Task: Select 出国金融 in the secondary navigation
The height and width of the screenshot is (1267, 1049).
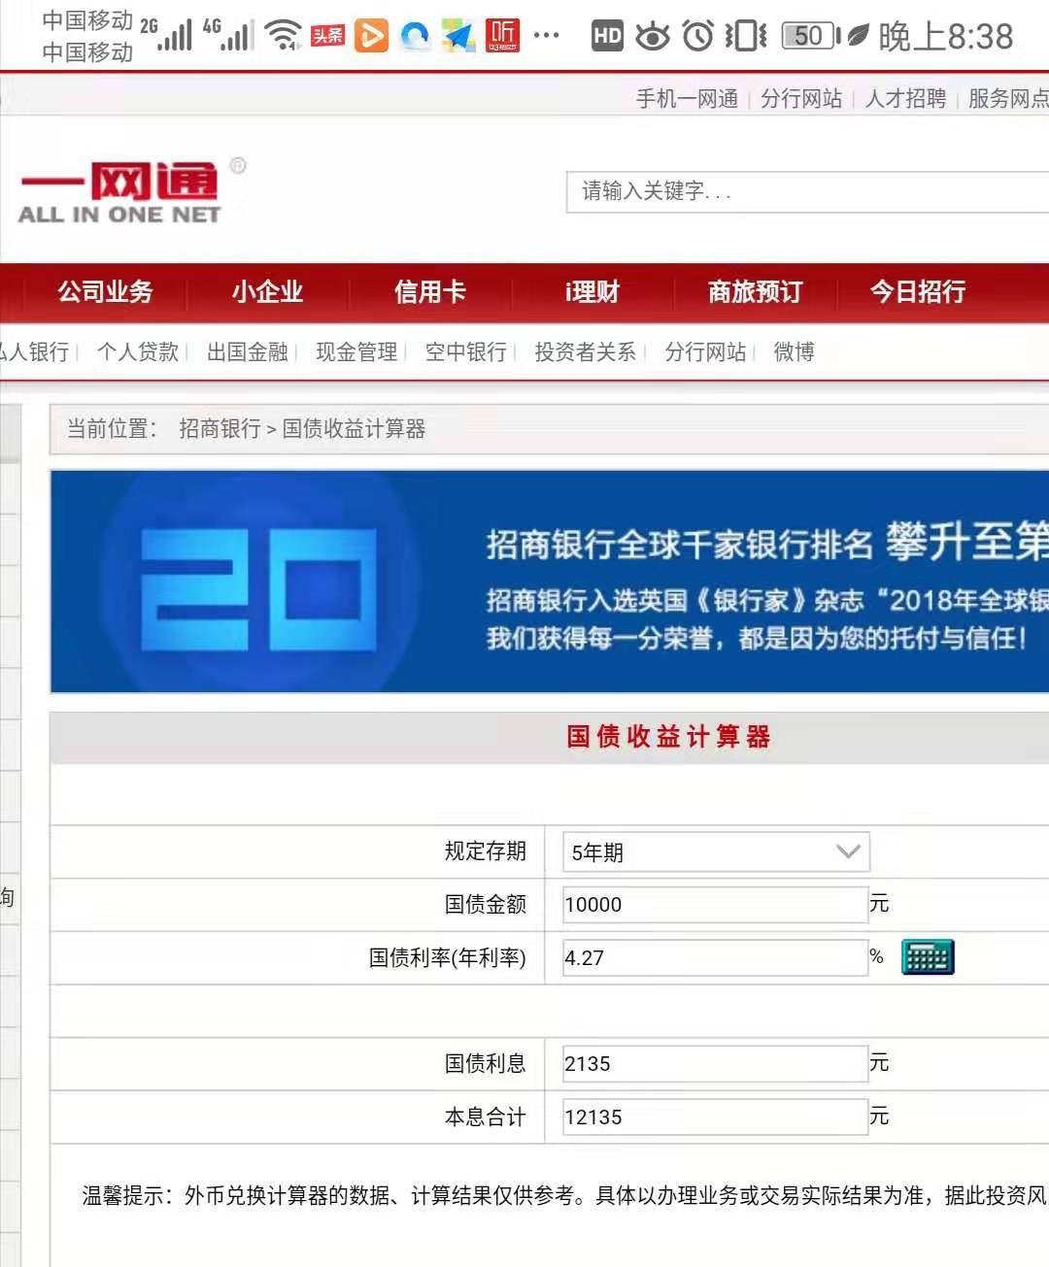Action: (249, 351)
